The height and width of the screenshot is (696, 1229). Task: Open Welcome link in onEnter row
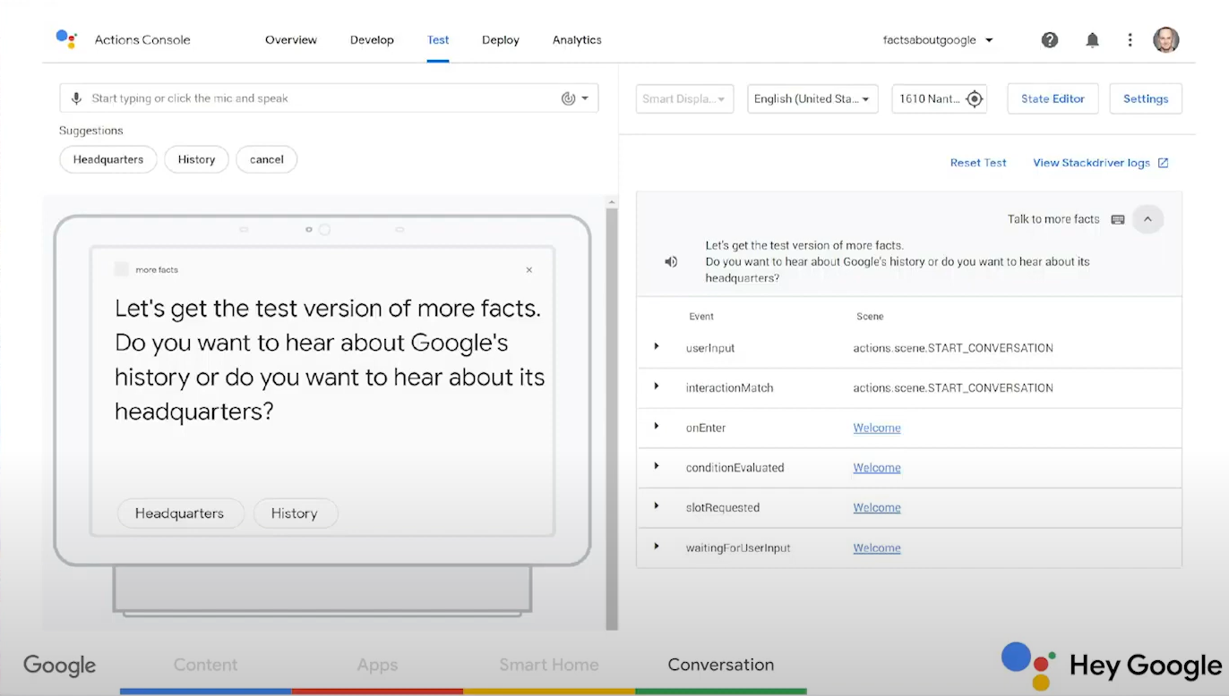pos(877,428)
